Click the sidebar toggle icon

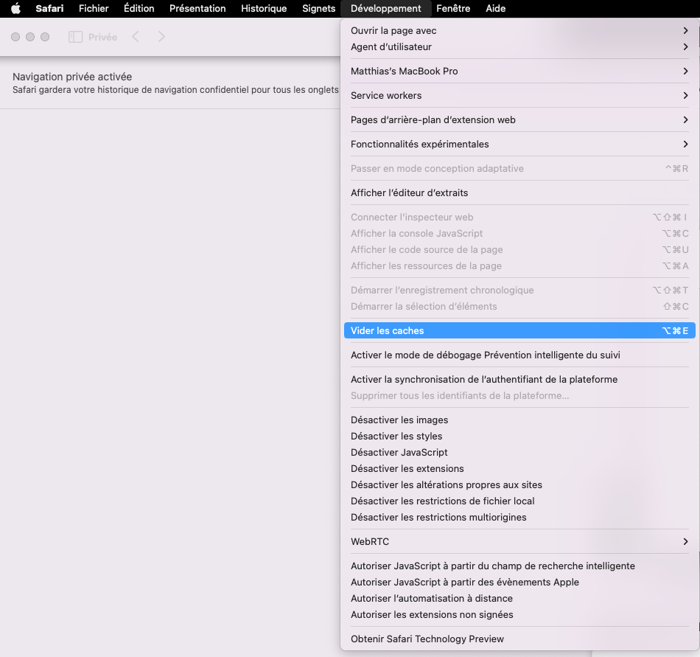click(75, 37)
